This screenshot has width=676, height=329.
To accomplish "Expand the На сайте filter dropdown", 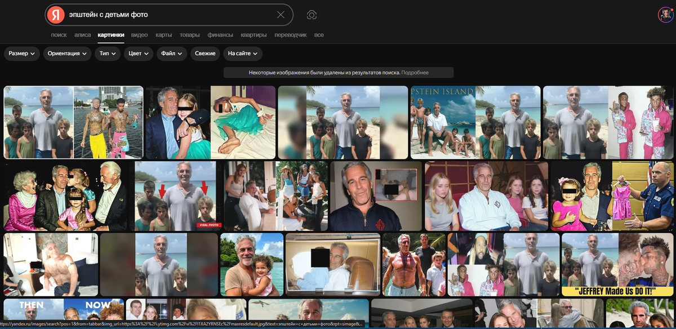I will pos(243,54).
